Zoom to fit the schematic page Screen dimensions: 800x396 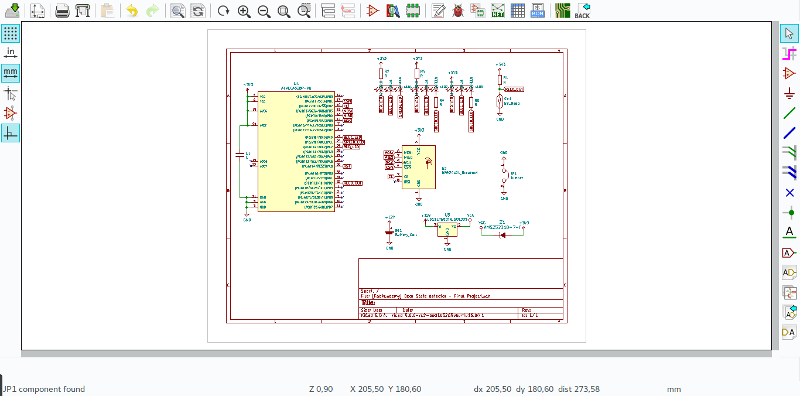point(283,10)
